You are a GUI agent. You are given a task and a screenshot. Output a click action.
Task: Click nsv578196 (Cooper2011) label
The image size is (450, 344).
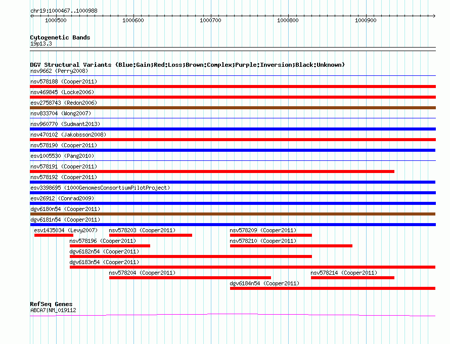pos(103,241)
